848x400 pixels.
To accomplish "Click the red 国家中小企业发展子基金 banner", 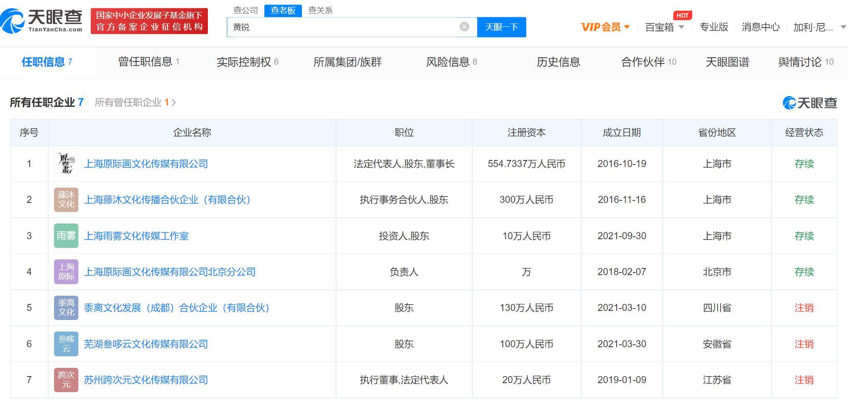I will pos(149,21).
